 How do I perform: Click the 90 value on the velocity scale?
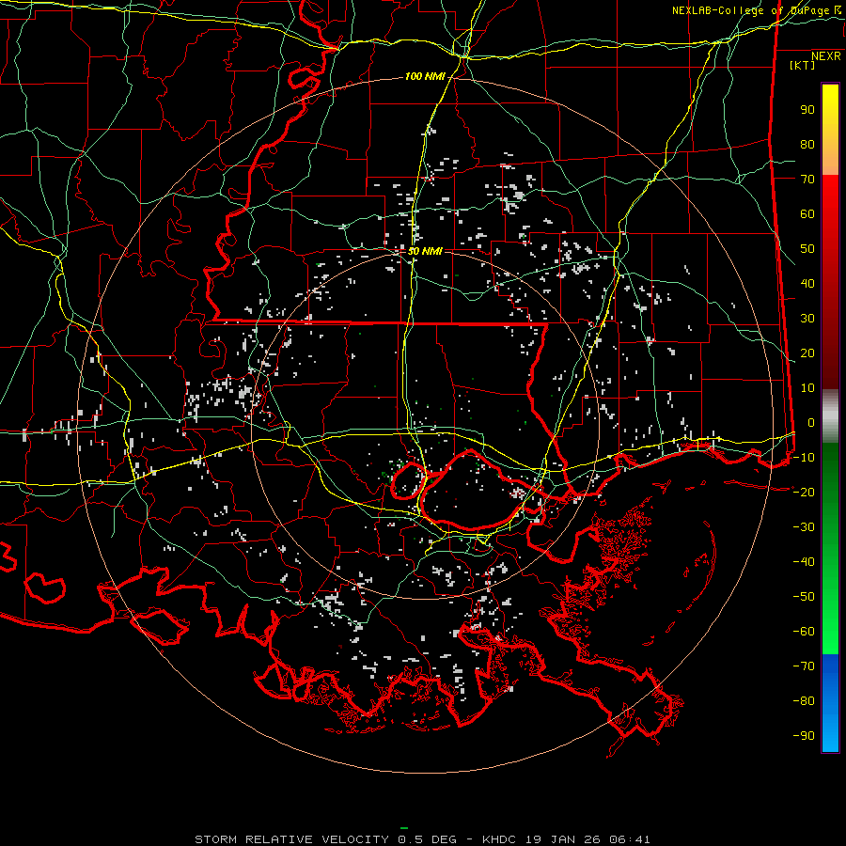point(807,110)
